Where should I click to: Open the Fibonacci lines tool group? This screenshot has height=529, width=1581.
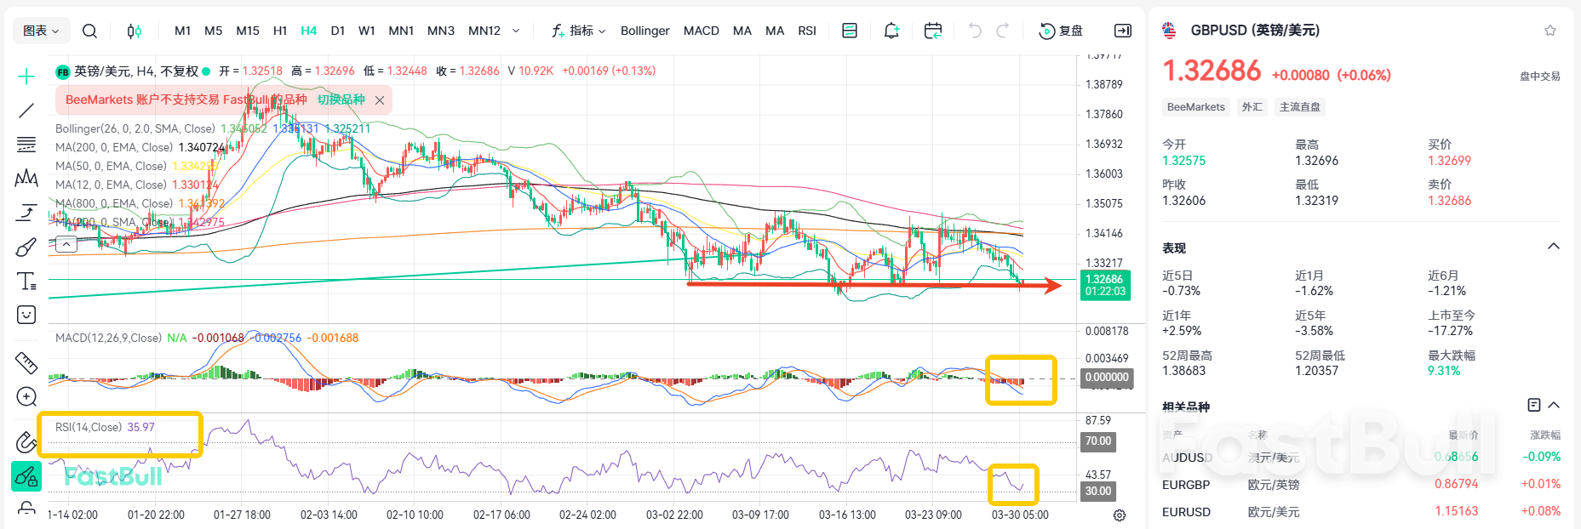coord(26,145)
